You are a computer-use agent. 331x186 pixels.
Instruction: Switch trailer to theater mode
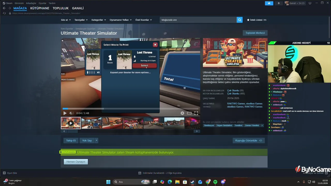pyautogui.click(x=189, y=113)
